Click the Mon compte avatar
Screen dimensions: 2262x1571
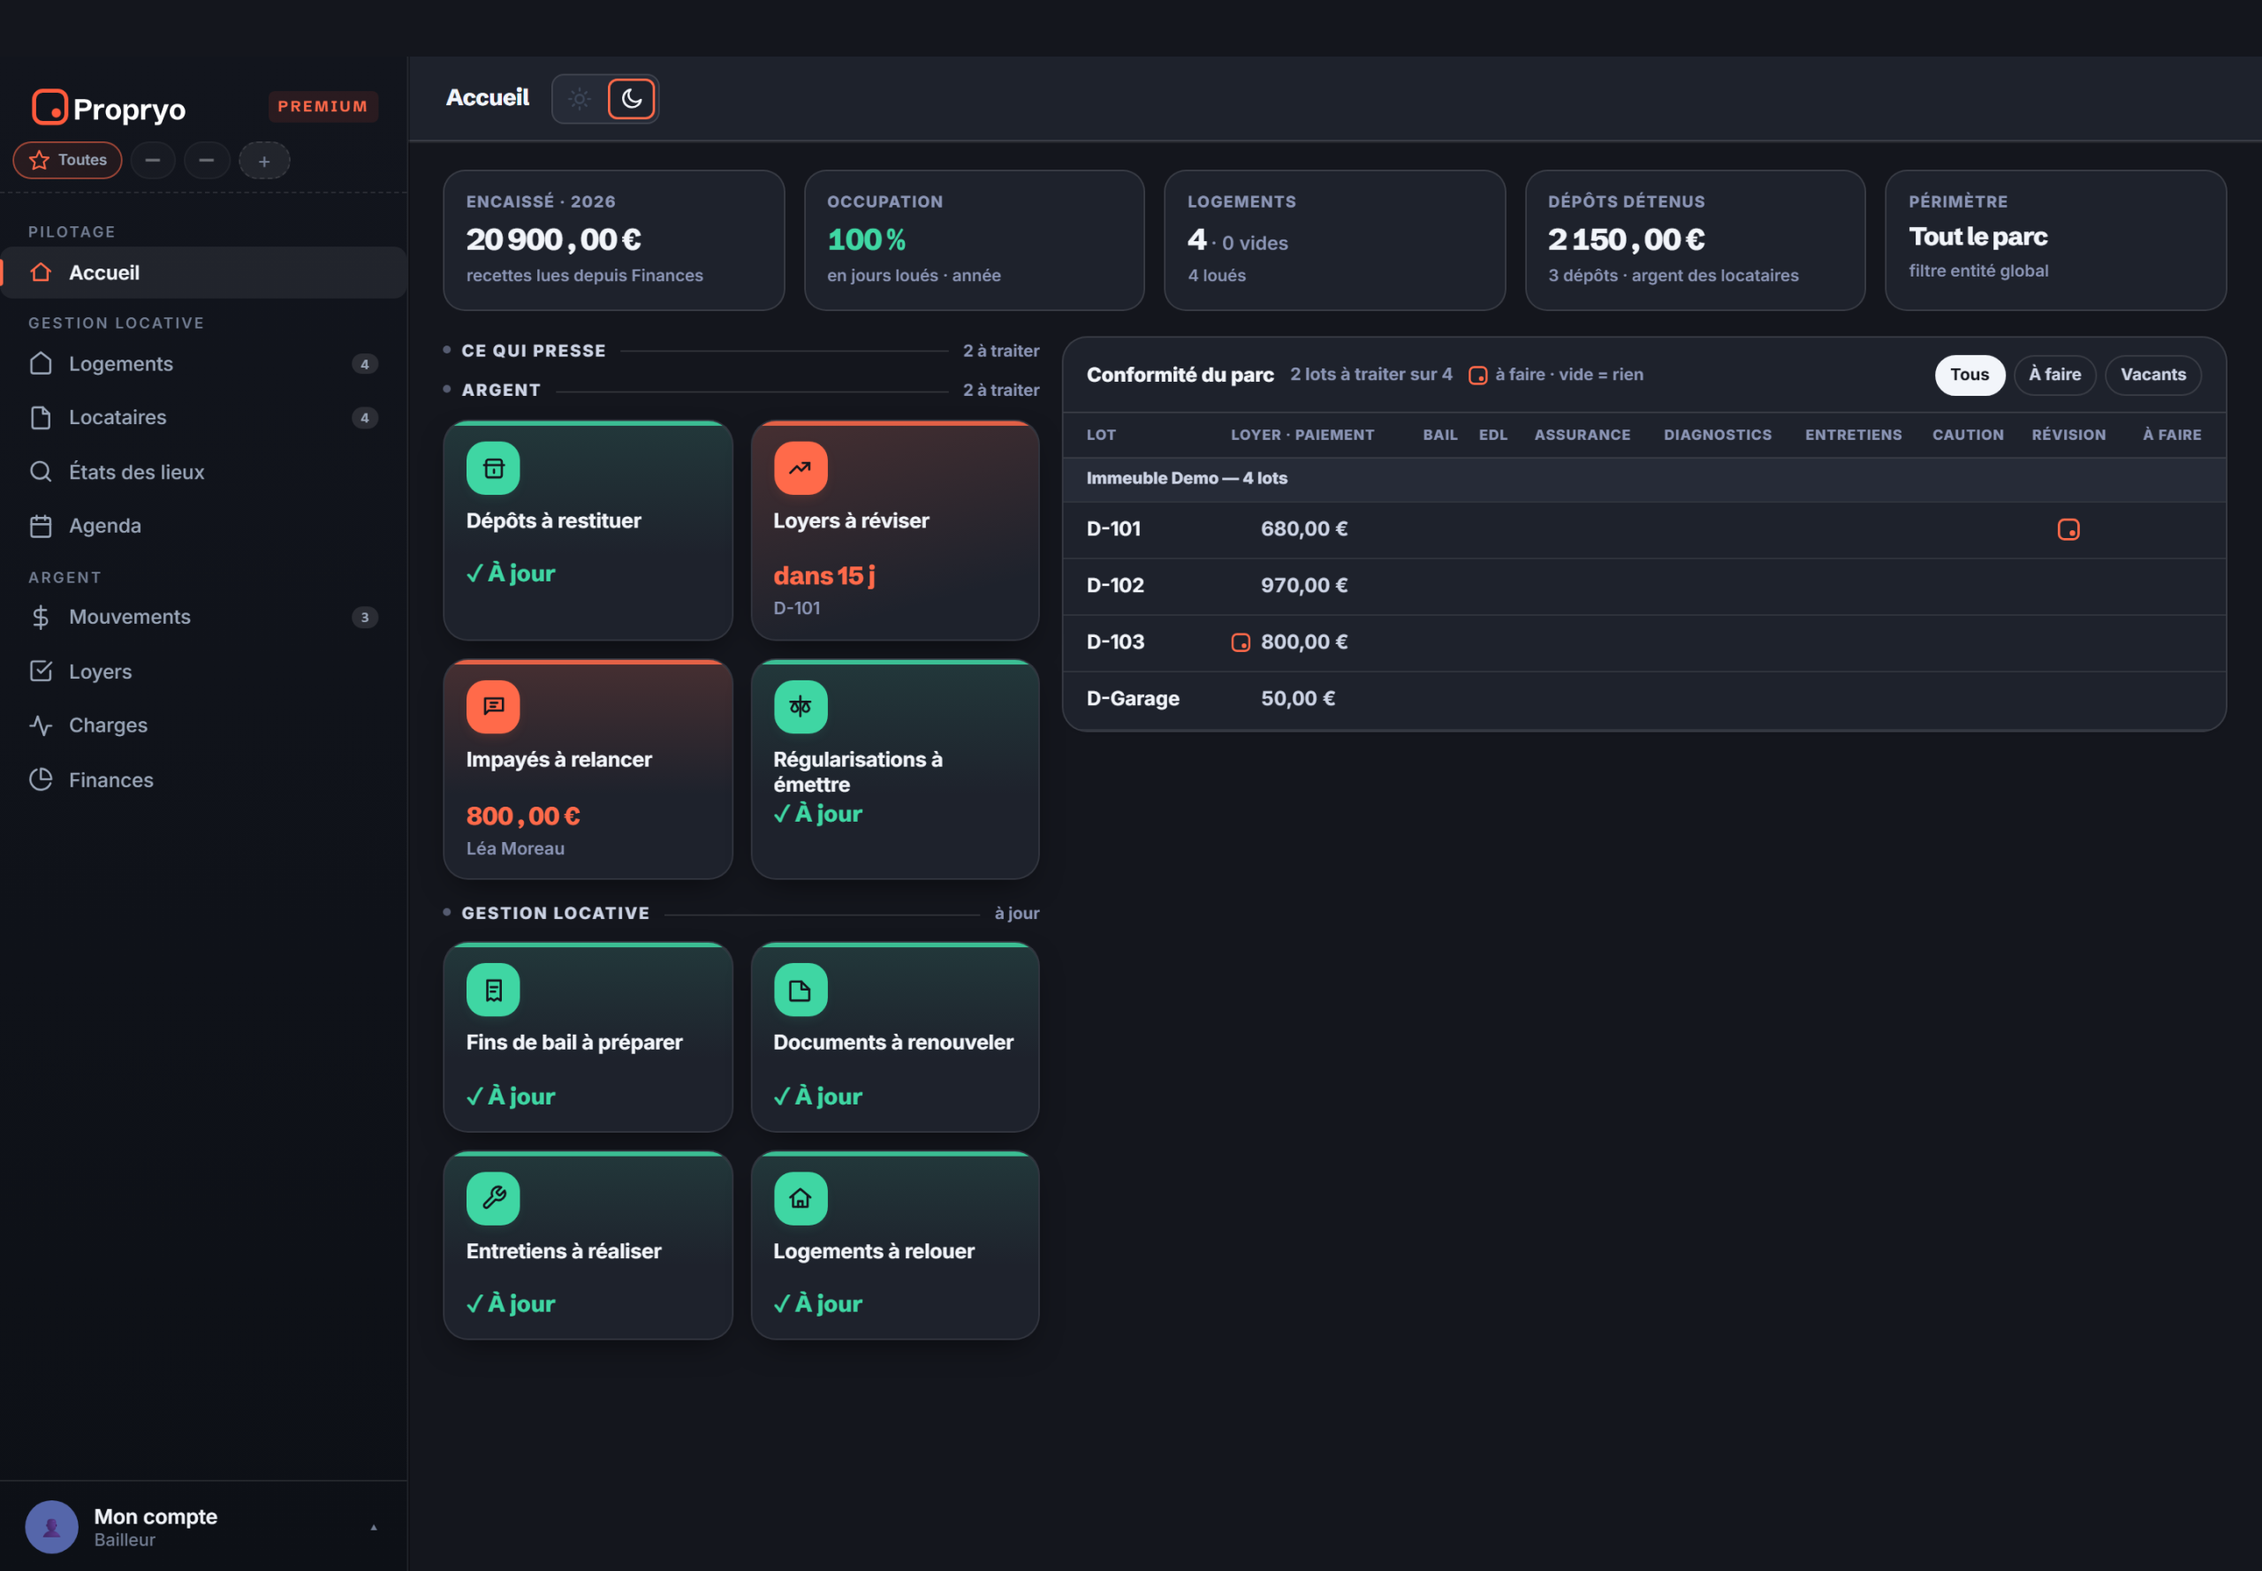click(51, 1527)
